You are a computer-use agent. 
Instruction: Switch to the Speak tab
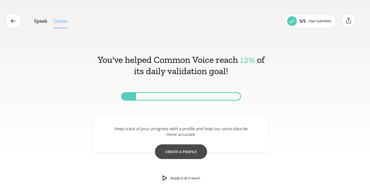tap(40, 21)
